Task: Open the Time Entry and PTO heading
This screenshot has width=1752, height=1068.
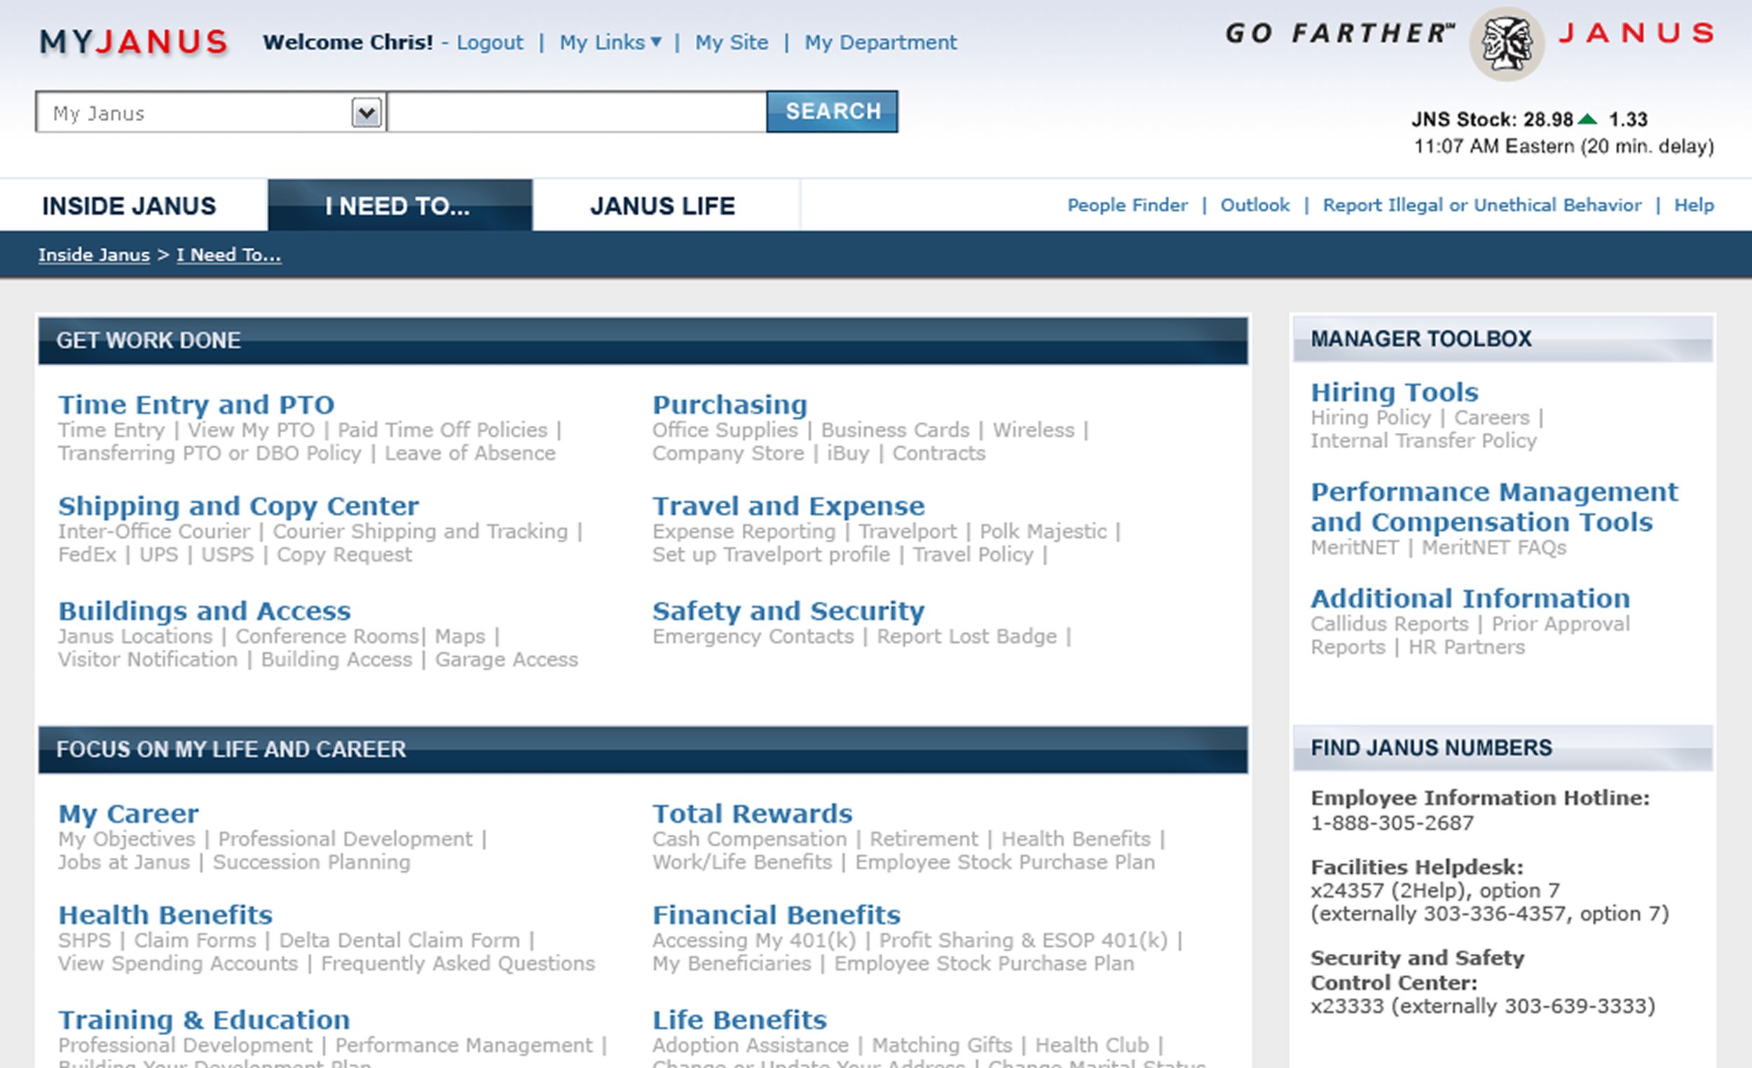Action: tap(196, 404)
